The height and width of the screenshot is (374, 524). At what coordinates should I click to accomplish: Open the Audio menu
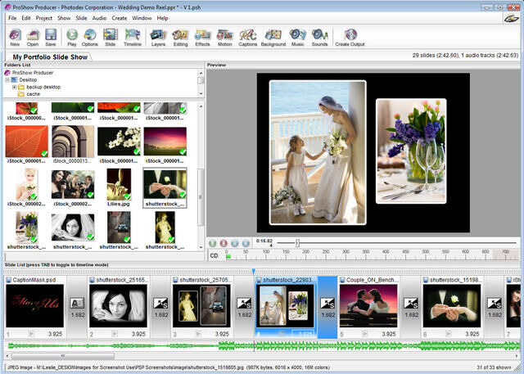point(99,17)
